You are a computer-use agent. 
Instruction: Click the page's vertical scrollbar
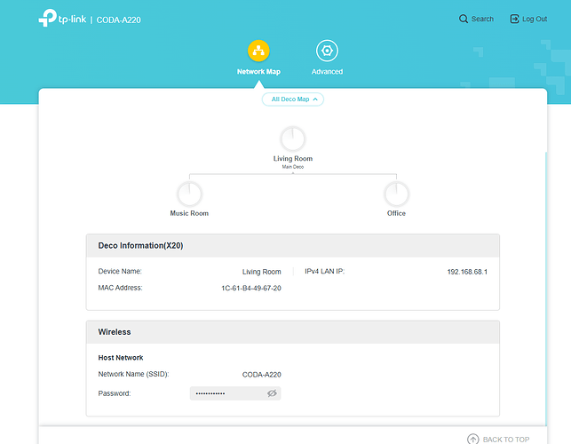point(546,289)
